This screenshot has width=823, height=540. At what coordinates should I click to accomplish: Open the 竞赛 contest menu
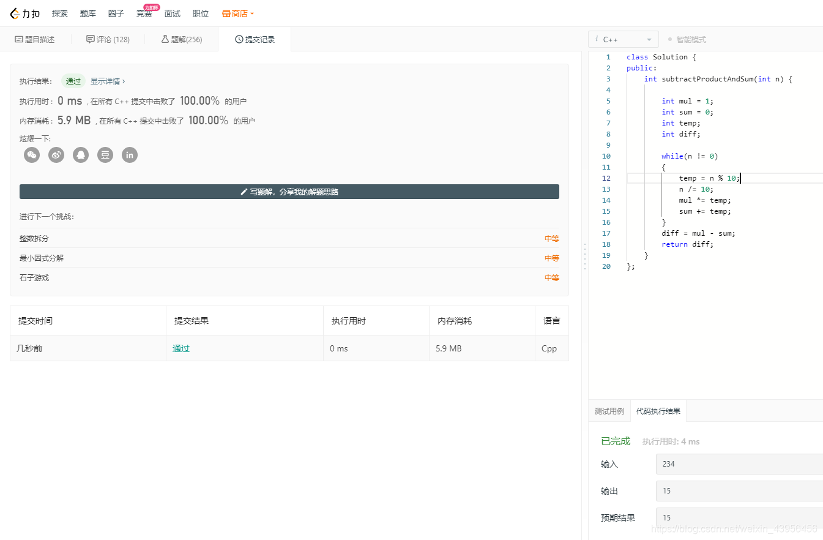coord(144,13)
